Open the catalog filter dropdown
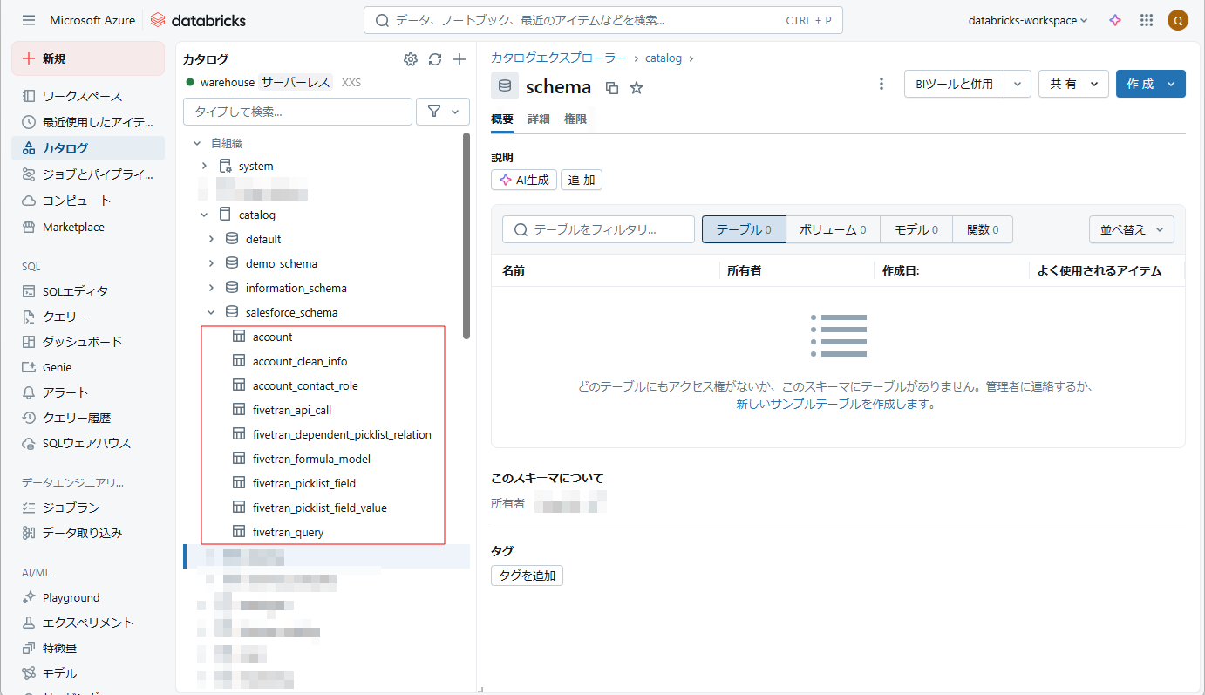1205x695 pixels. click(x=444, y=112)
